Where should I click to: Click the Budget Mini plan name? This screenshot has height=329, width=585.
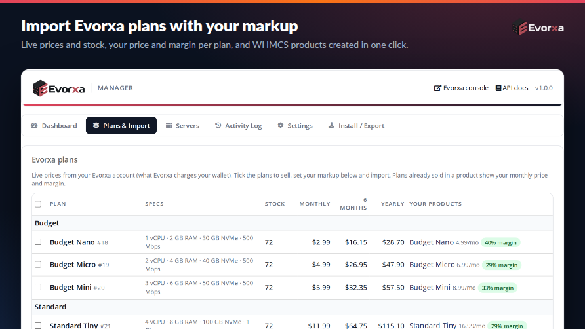[71, 288]
